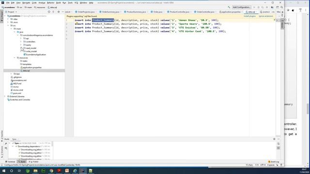Select .gitignore in project tree
The width and height of the screenshot is (310, 174).
pos(16,77)
